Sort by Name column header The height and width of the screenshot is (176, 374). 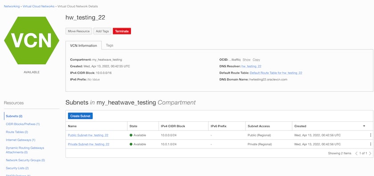tap(72, 126)
